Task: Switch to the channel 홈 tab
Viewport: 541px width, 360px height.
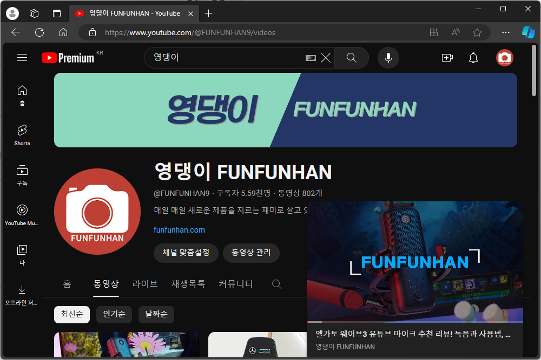Action: 67,284
